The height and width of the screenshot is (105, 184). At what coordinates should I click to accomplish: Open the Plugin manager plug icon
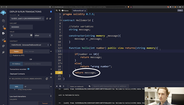pyautogui.click(x=3, y=52)
